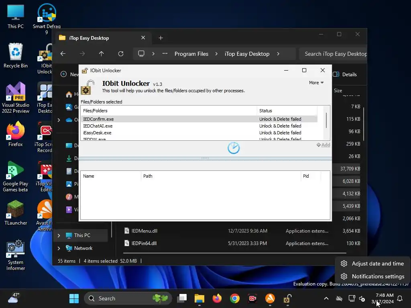
Task: Open the OneDrive cloud tray icon
Action: 339,298
